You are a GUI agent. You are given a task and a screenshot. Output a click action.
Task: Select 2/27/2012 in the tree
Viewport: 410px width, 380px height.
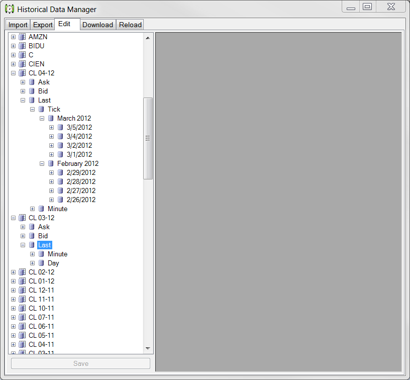pos(81,191)
